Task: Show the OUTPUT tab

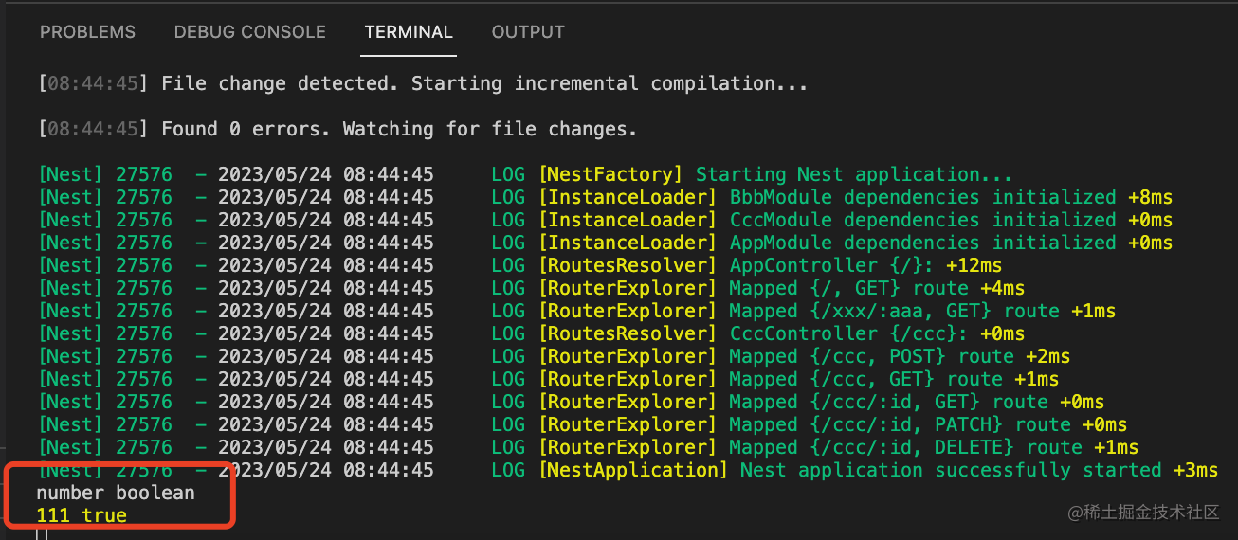Action: click(528, 32)
